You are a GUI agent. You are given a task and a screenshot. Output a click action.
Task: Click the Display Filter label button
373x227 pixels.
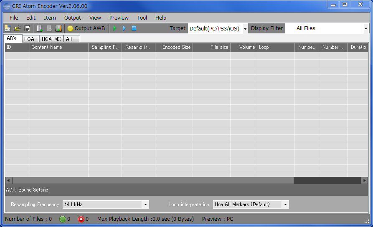(x=266, y=28)
